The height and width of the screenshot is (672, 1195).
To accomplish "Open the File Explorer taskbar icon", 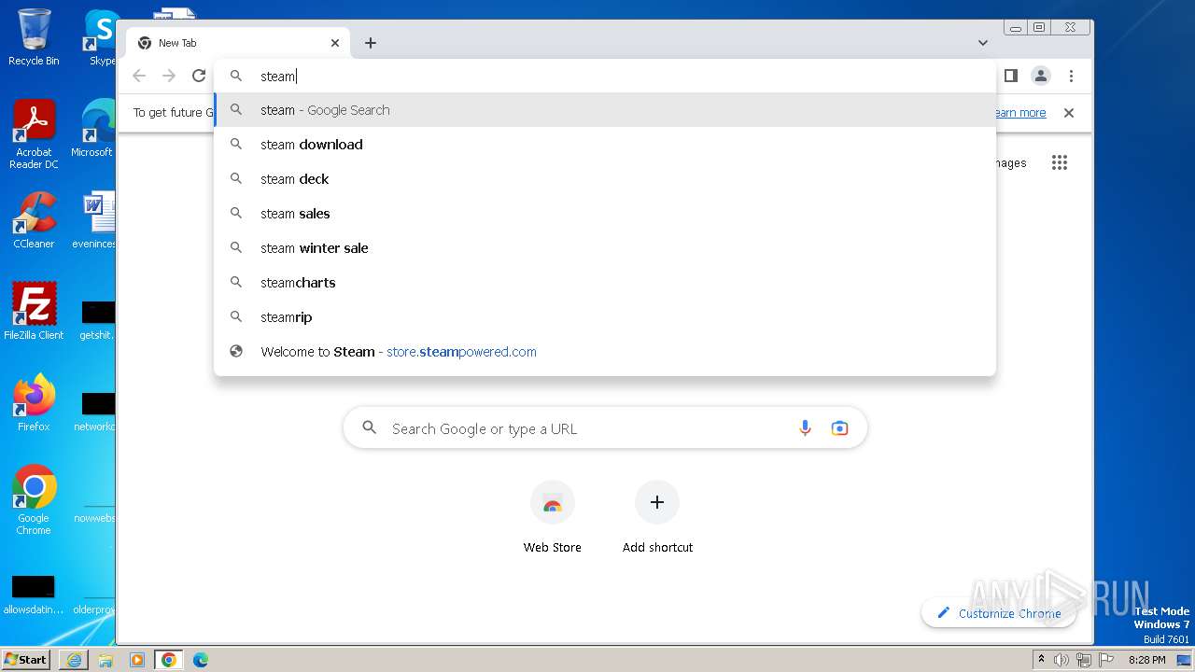I will [105, 660].
